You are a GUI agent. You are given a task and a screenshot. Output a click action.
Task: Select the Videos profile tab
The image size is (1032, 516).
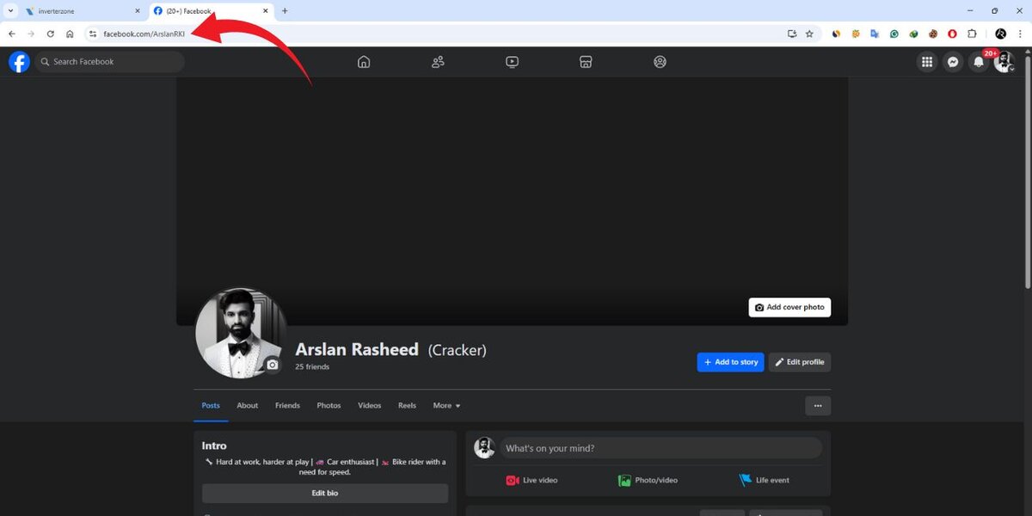pyautogui.click(x=370, y=406)
